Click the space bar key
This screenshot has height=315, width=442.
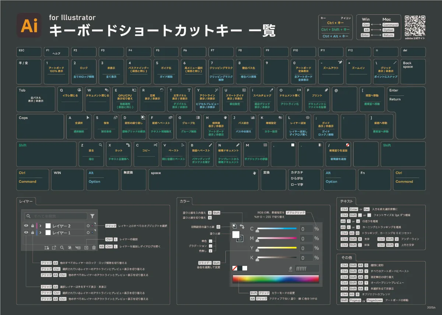coord(204,180)
